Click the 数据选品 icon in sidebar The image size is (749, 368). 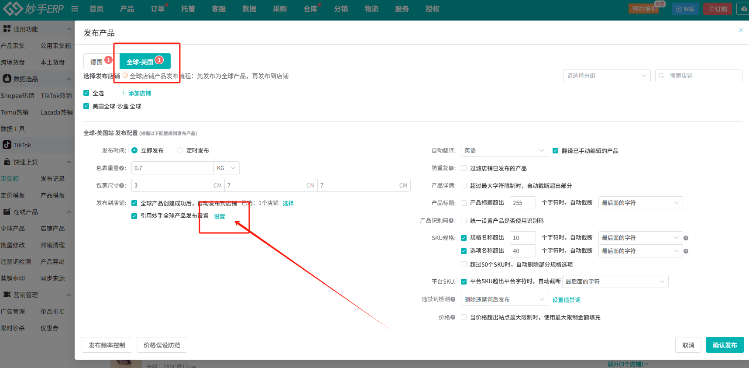(7, 79)
